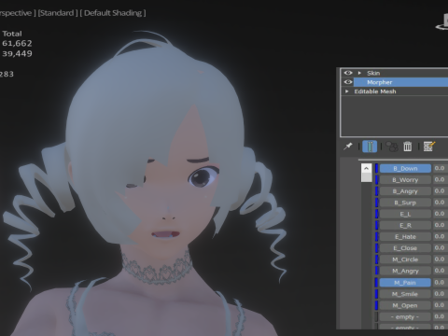Select the E_Hate morph channel
This screenshot has width=448, height=336.
click(x=405, y=237)
